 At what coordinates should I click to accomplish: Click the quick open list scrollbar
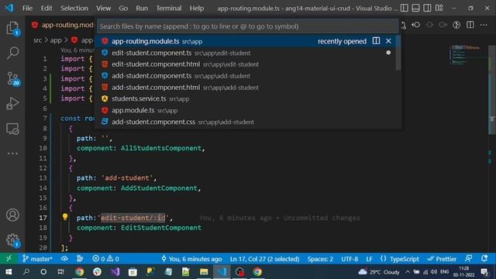point(398,53)
